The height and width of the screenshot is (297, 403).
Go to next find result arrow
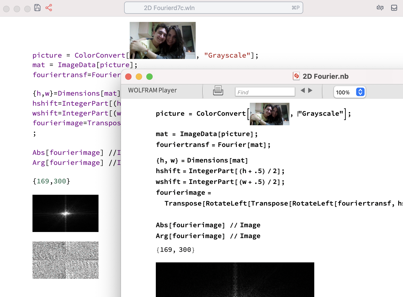(310, 90)
